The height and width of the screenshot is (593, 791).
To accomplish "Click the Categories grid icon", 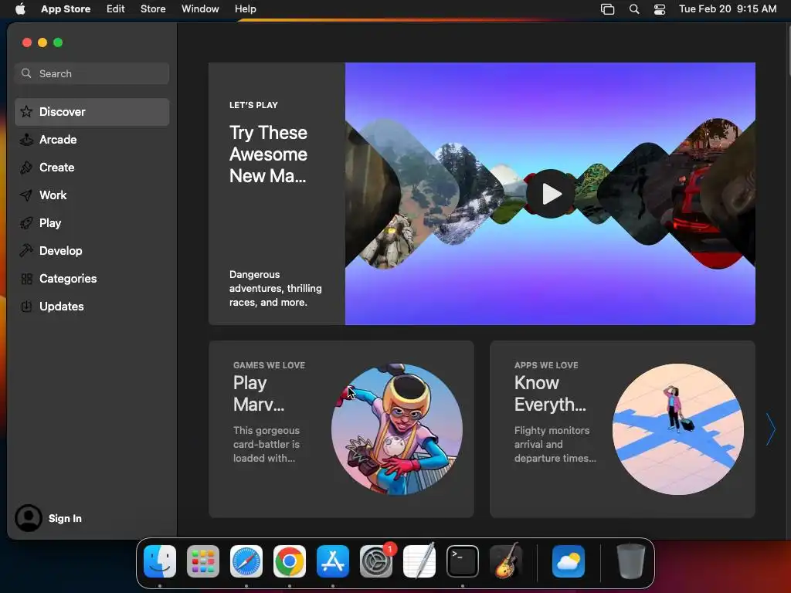I will point(26,279).
